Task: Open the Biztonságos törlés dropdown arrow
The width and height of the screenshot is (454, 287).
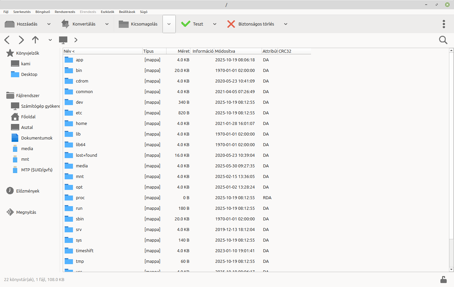Action: [x=286, y=24]
